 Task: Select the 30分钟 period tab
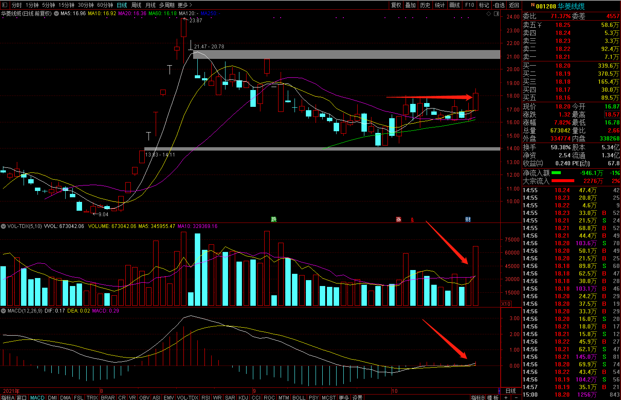(x=86, y=5)
